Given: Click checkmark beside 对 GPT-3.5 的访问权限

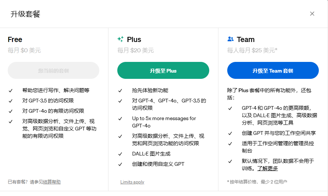Looking at the screenshot, I should click(11, 101).
